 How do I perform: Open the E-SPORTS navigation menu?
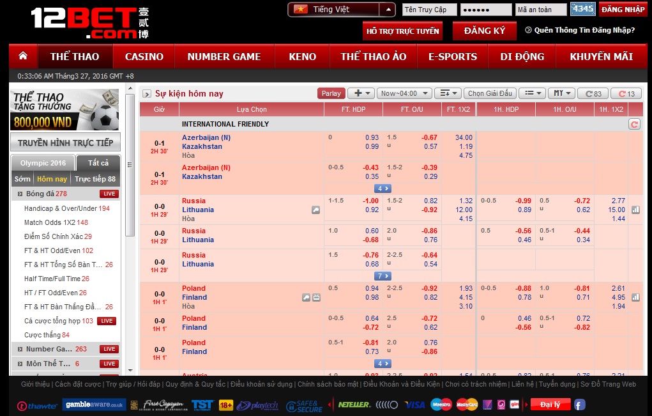[x=452, y=56]
